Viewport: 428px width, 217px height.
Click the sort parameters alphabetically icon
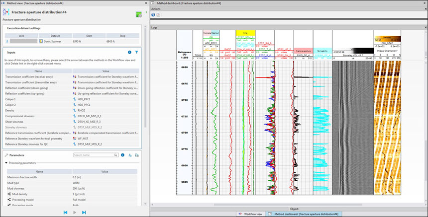130,155
